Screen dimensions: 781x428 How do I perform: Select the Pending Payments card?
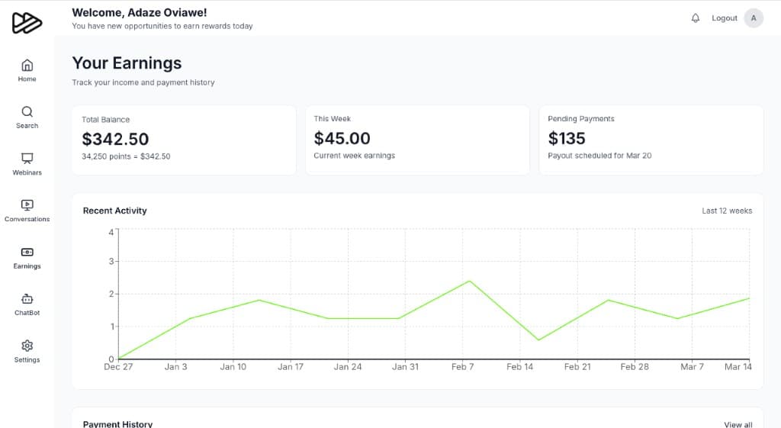[651, 140]
